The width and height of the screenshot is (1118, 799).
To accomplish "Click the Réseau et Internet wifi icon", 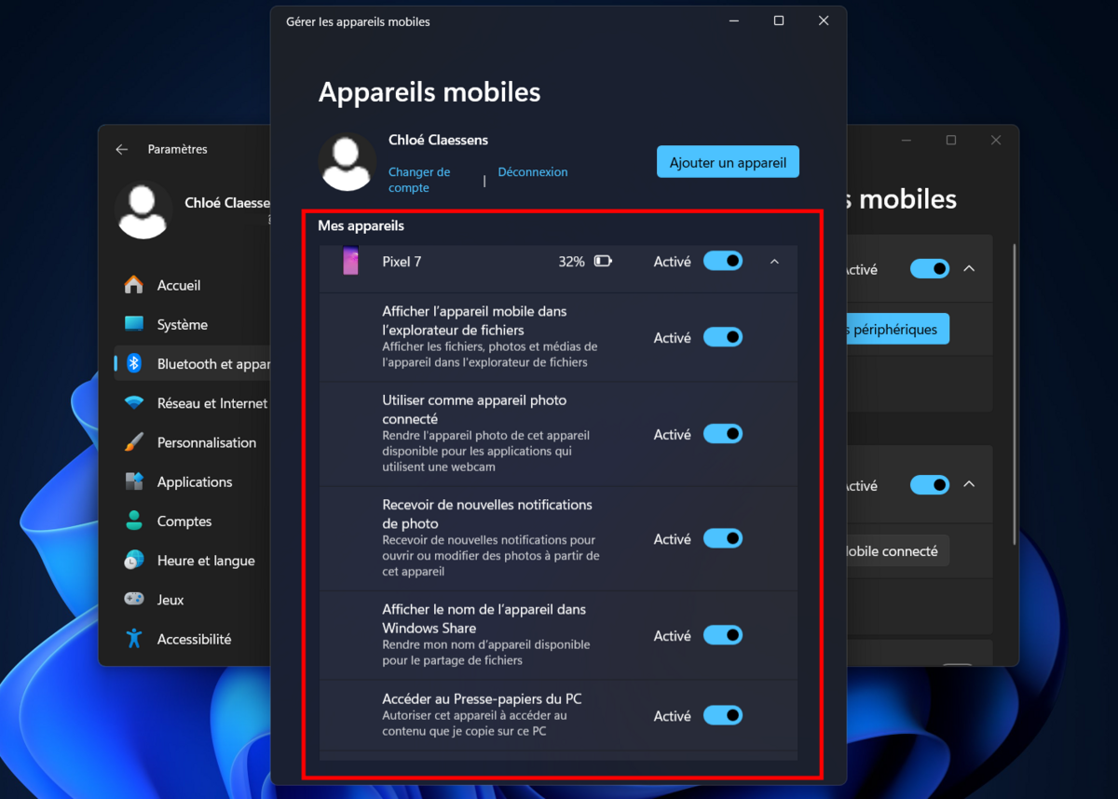I will pos(134,403).
